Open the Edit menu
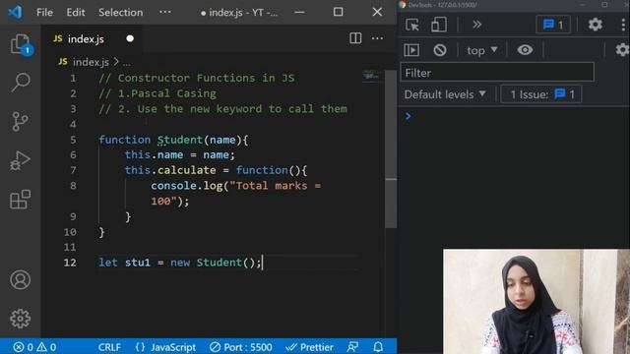 click(76, 13)
